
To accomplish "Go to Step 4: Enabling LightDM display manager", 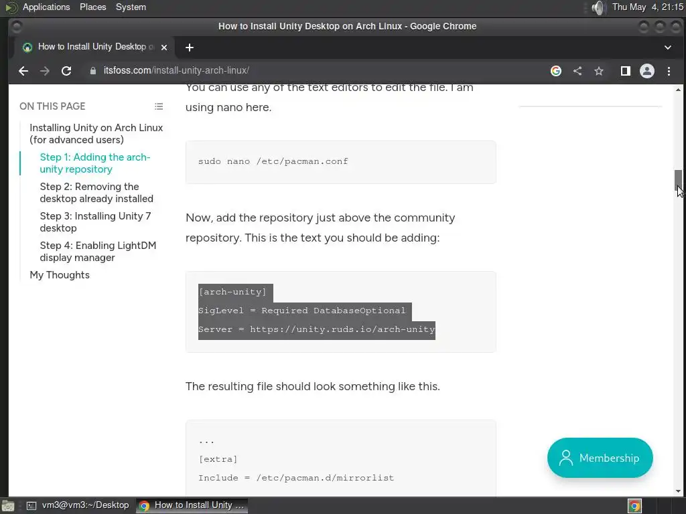I will pyautogui.click(x=98, y=252).
